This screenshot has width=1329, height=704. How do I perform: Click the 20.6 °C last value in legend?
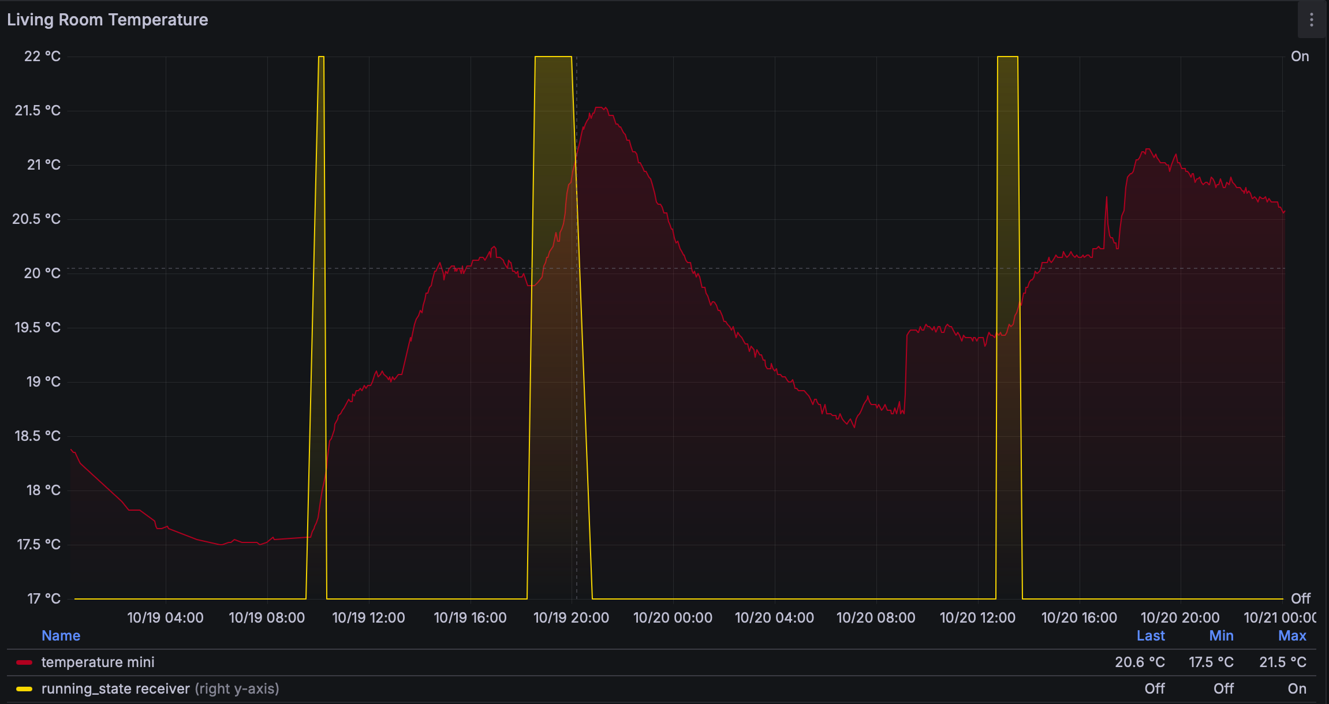tap(1139, 662)
